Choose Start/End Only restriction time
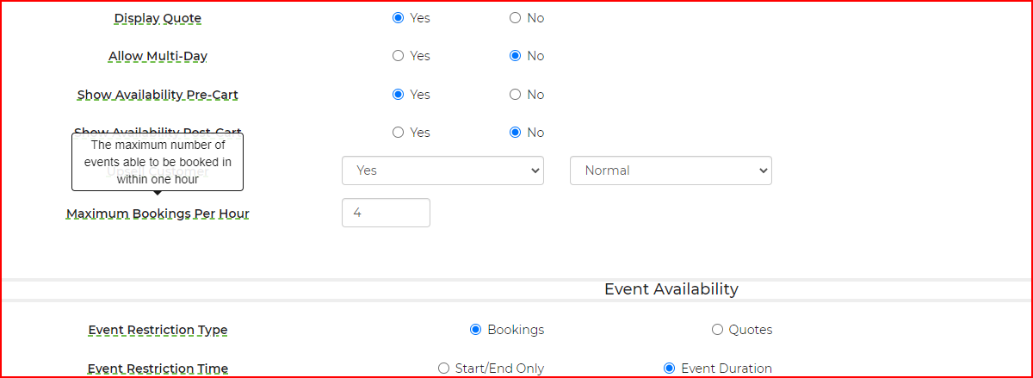This screenshot has height=378, width=1033. click(443, 369)
